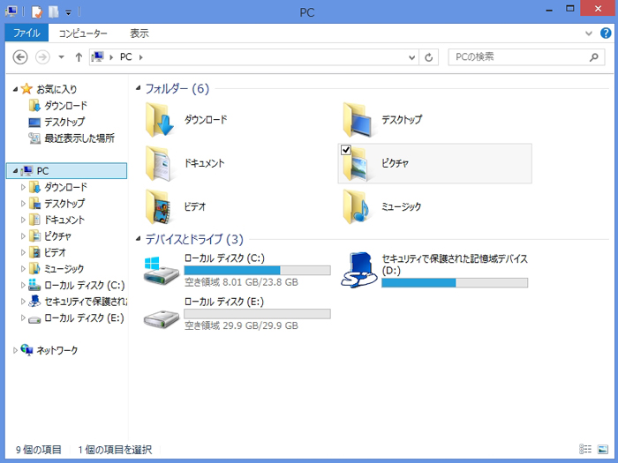The height and width of the screenshot is (463, 618).
Task: Refresh the current PC view
Action: (x=429, y=57)
